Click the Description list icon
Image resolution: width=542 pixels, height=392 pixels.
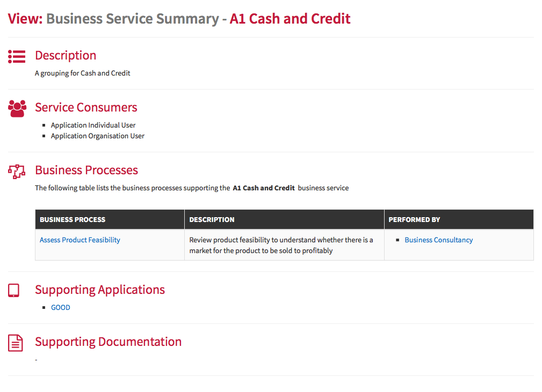[x=17, y=57]
